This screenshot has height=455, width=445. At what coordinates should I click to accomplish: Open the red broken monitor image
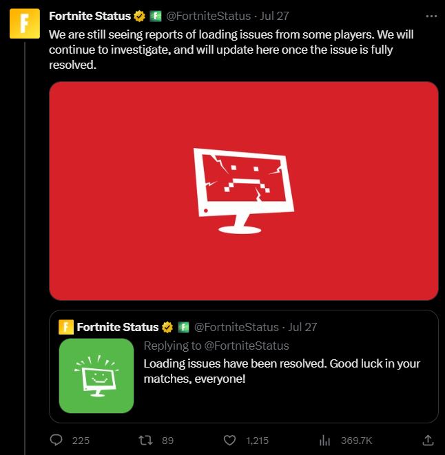point(244,191)
